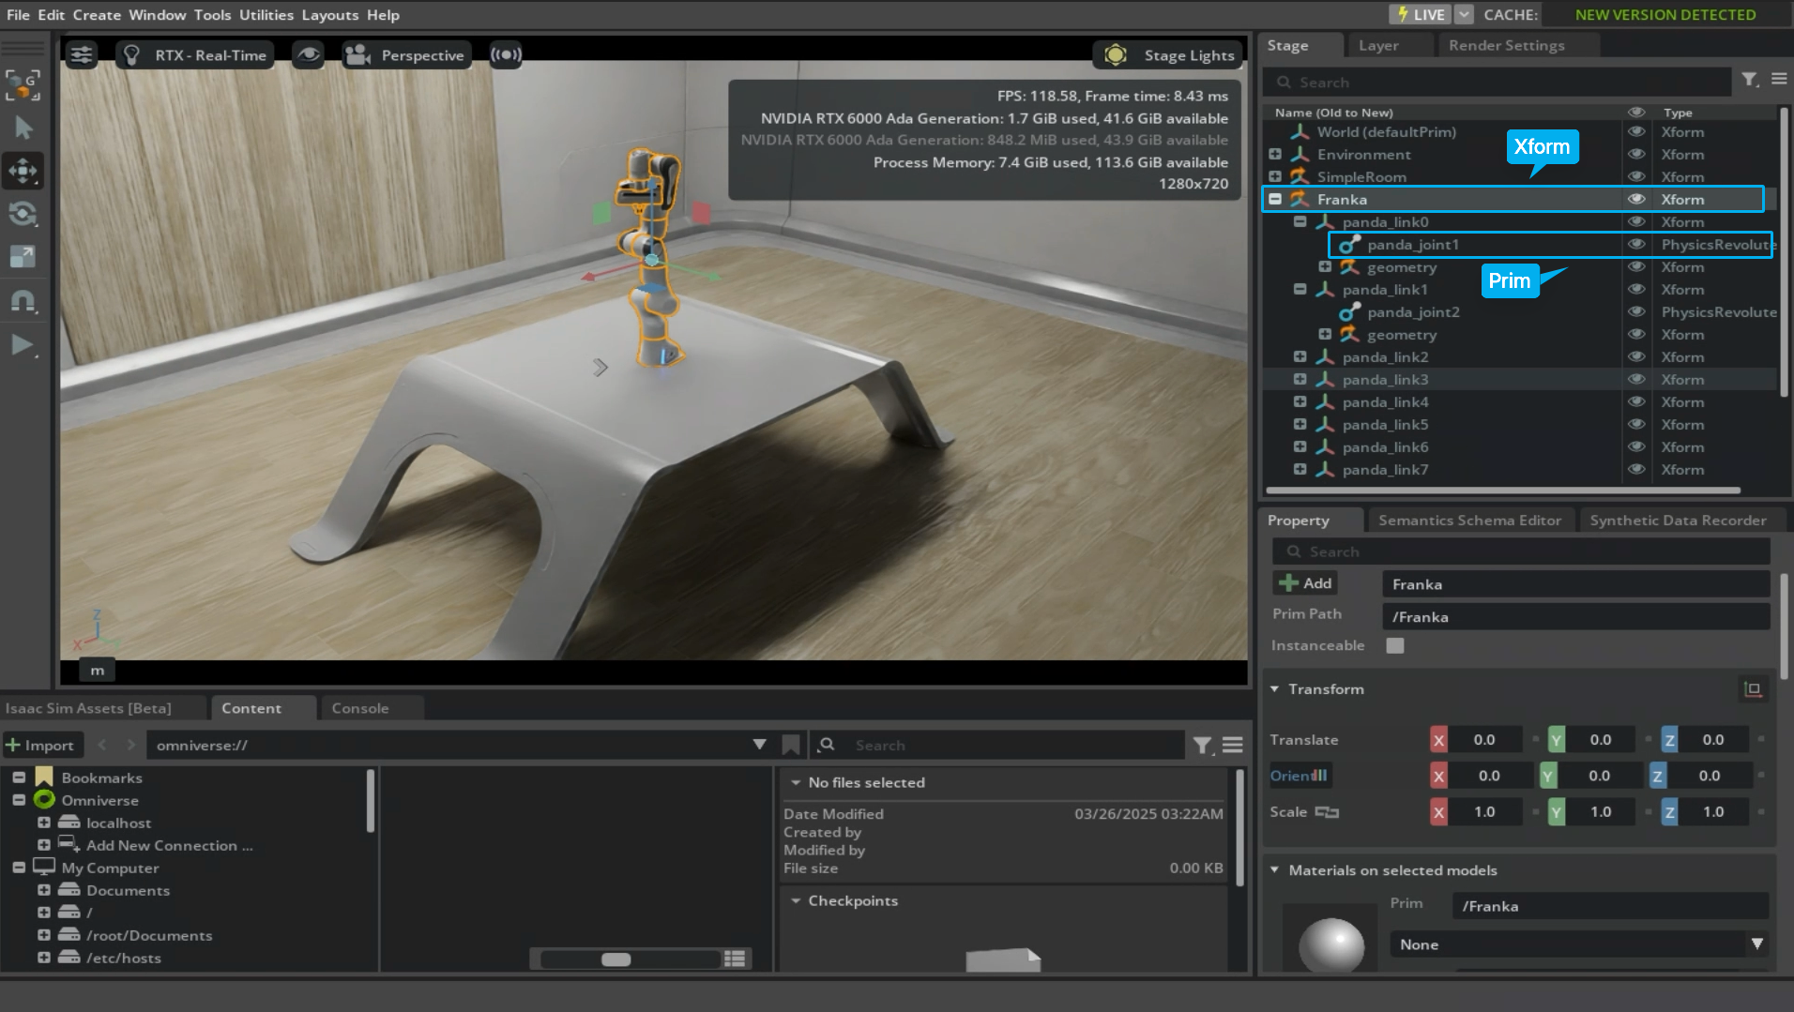The height and width of the screenshot is (1012, 1794).
Task: Expand the Environment tree node
Action: tap(1275, 154)
